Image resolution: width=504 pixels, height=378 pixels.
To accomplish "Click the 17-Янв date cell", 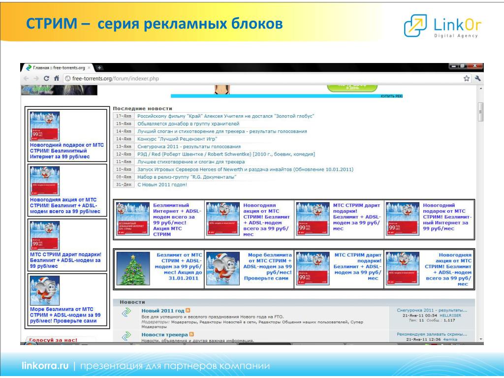I will (124, 116).
